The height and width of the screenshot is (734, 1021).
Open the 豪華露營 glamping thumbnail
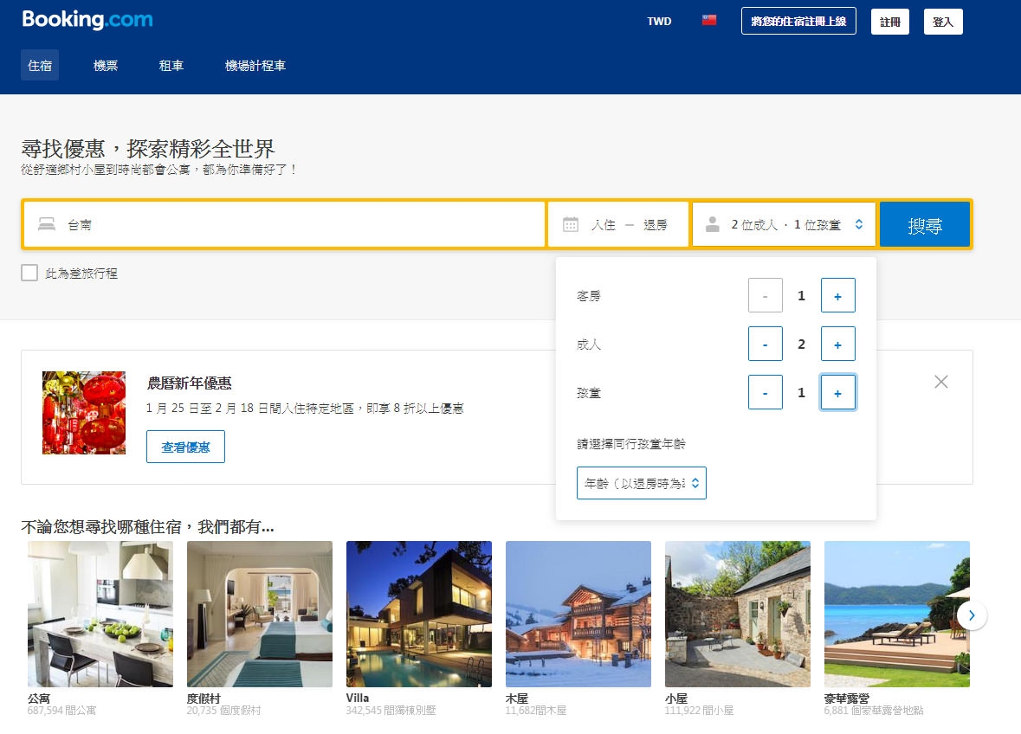click(896, 614)
